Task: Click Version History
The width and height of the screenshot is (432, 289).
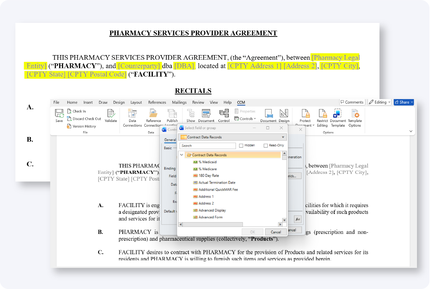Action: coord(84,126)
